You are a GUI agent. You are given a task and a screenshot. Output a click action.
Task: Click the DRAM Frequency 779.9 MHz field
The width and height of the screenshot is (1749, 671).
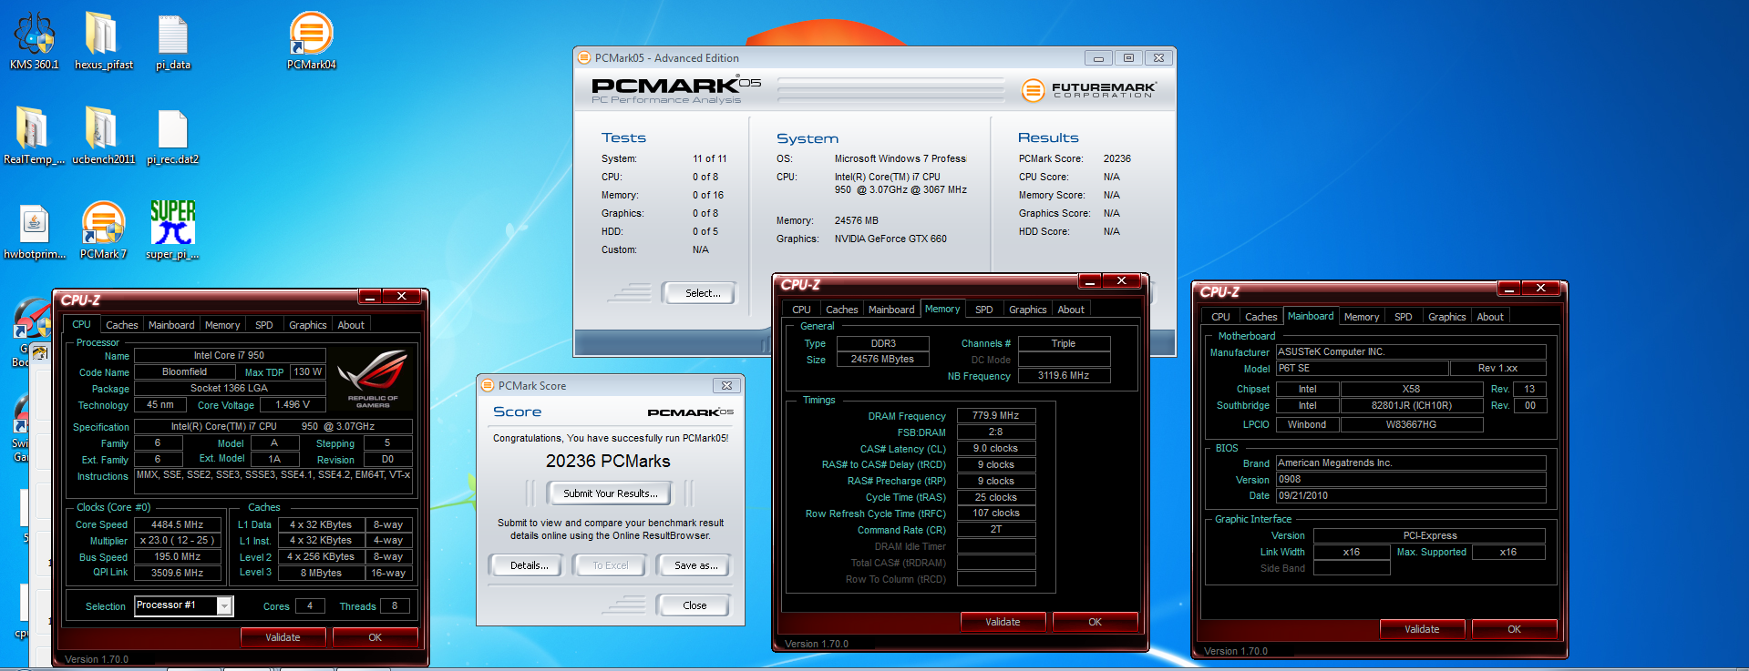coord(995,415)
